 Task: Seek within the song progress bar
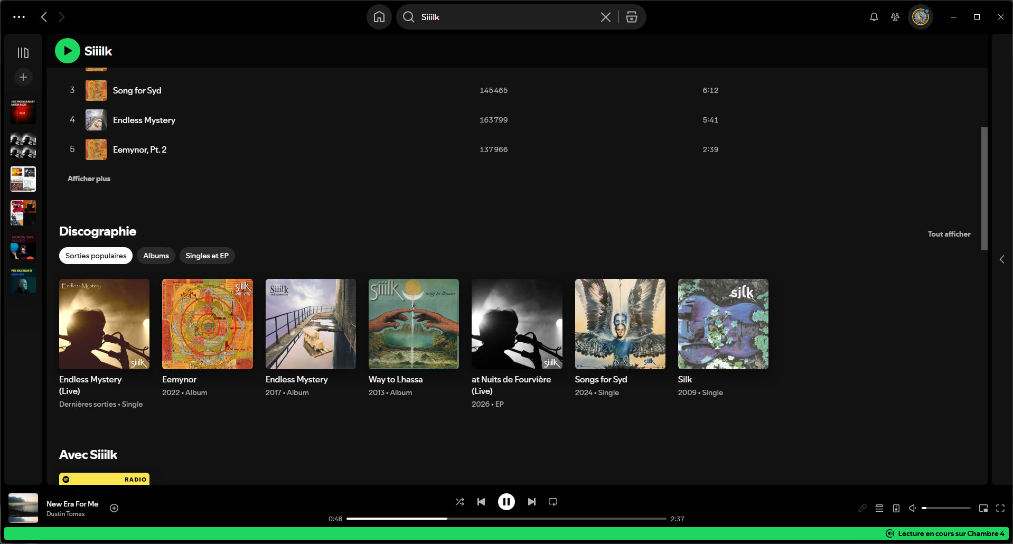(x=506, y=519)
